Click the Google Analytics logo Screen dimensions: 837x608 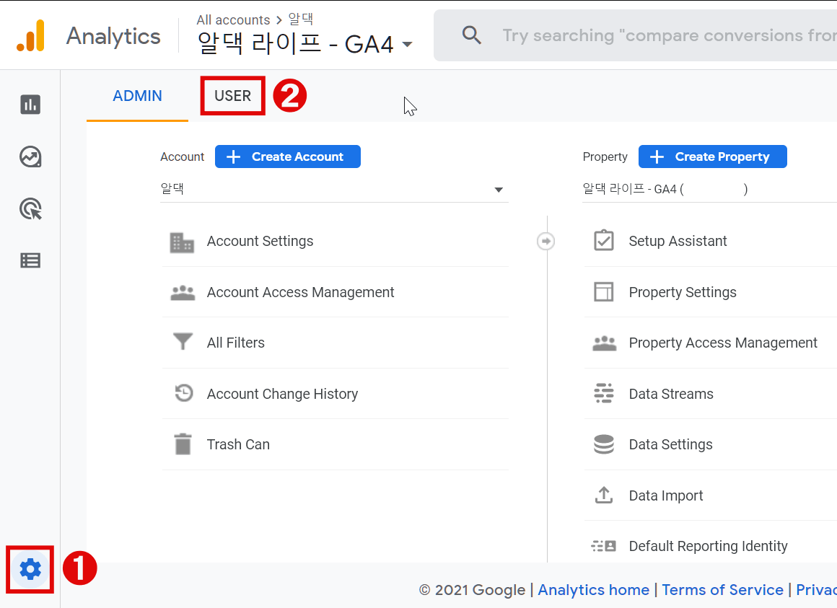30,36
